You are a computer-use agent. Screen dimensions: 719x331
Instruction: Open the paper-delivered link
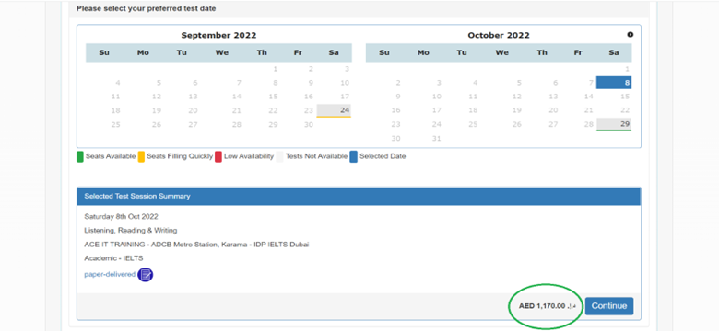coord(110,274)
